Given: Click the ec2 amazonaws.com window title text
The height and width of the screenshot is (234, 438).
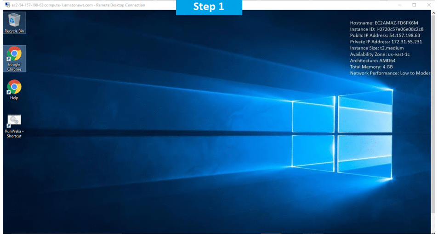Looking at the screenshot, I should [x=79, y=5].
